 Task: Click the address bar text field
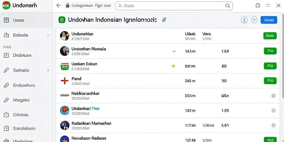[89, 6]
